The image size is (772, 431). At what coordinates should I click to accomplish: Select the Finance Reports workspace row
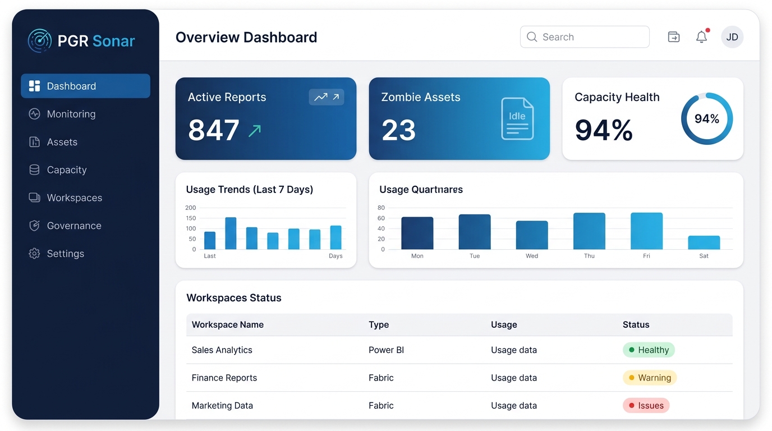(x=459, y=378)
